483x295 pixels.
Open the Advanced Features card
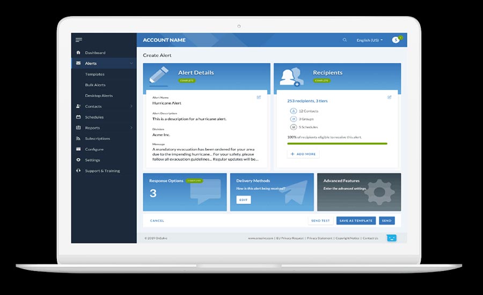point(358,191)
